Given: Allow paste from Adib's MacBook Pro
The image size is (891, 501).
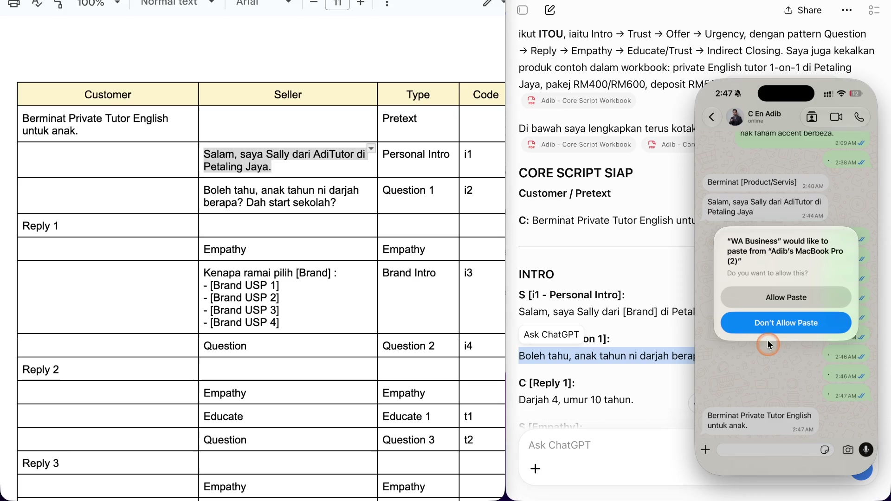Looking at the screenshot, I should (x=786, y=297).
